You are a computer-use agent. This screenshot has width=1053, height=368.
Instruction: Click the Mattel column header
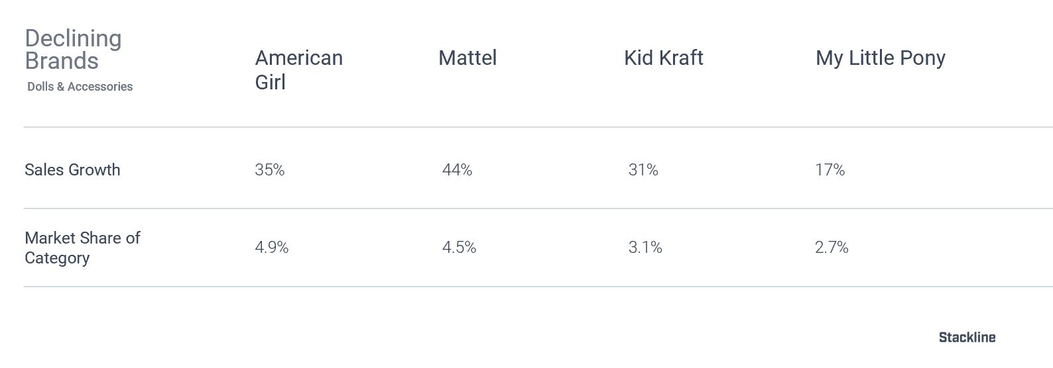point(467,58)
